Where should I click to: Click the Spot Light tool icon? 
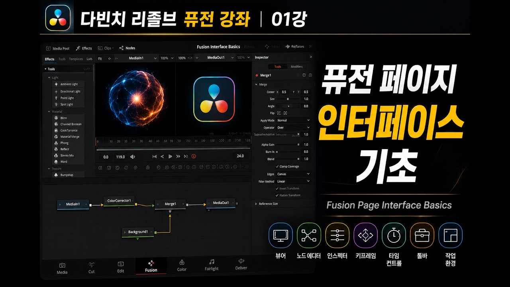(x=56, y=104)
